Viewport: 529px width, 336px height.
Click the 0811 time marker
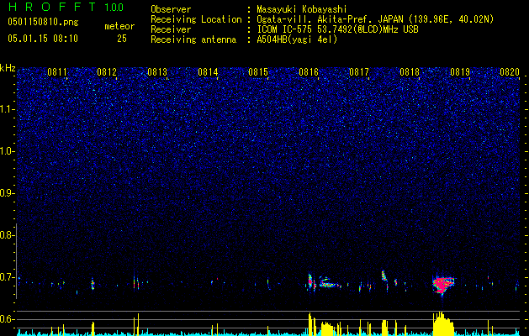tap(57, 72)
